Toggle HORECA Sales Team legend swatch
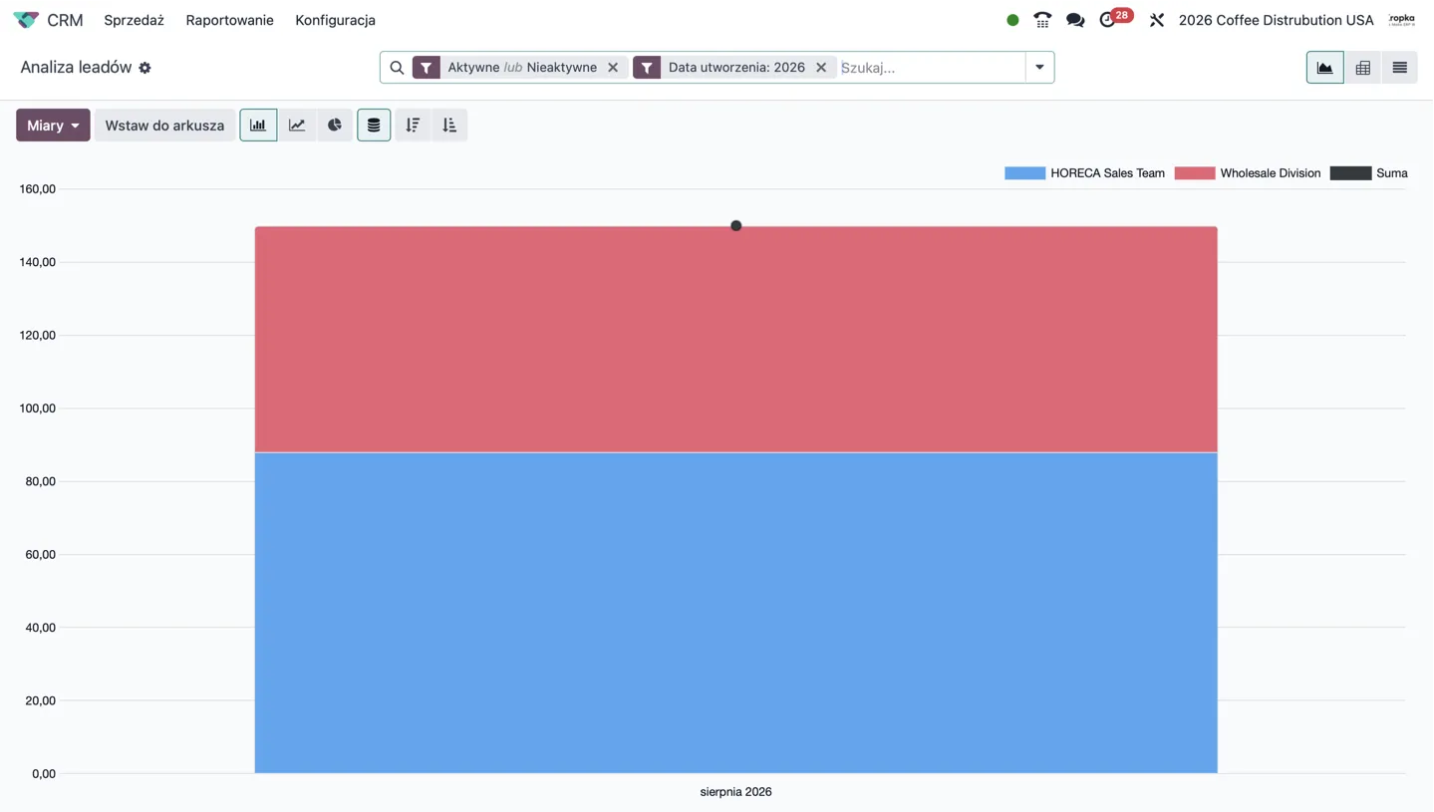Image resolution: width=1434 pixels, height=812 pixels. [x=1024, y=173]
